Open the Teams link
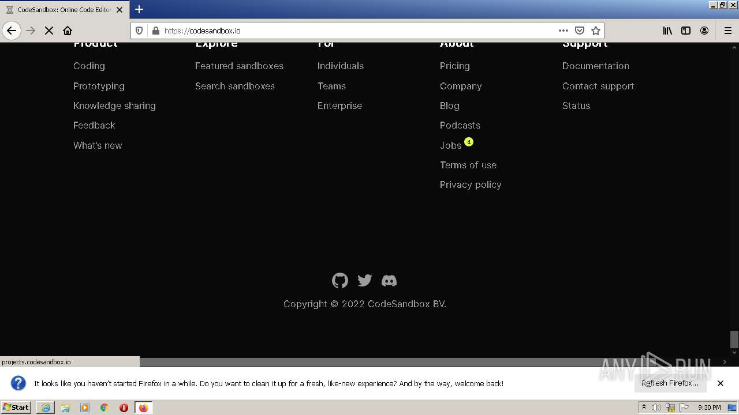The image size is (739, 415). coord(331,86)
